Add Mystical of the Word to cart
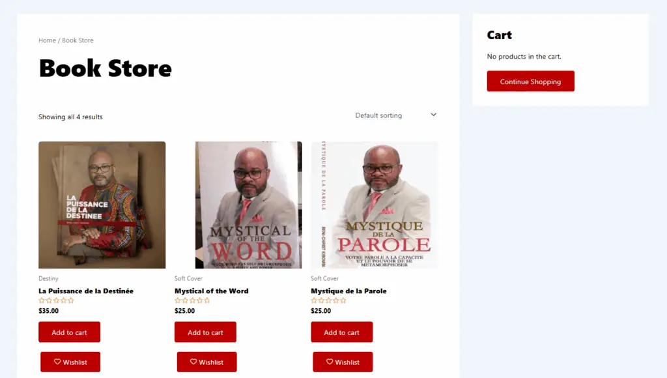 pos(205,332)
